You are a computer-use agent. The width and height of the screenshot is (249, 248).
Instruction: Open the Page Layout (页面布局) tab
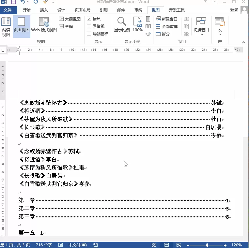83,10
